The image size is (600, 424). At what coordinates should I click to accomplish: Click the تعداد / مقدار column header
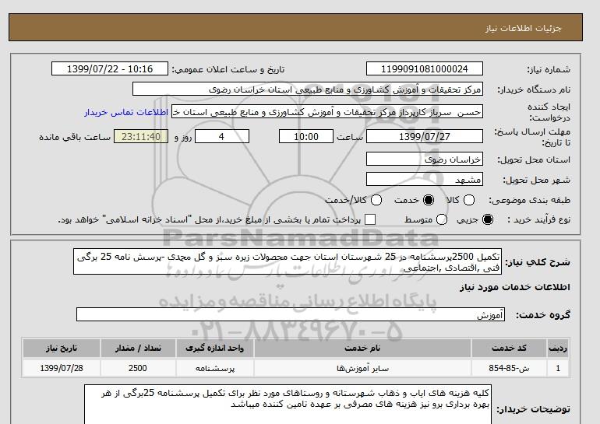[138, 348]
